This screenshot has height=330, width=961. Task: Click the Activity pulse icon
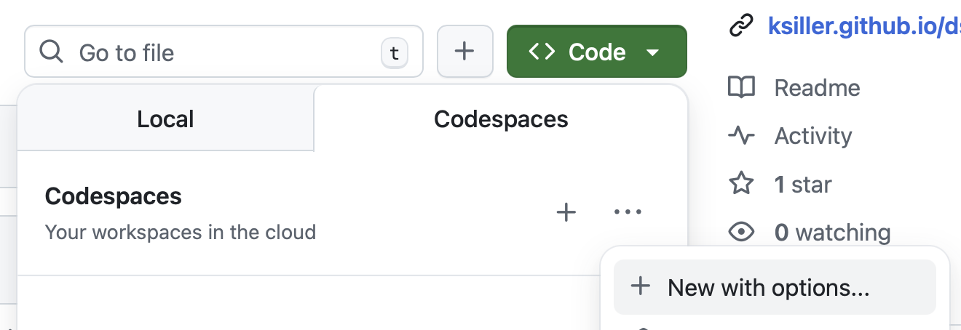(x=741, y=136)
